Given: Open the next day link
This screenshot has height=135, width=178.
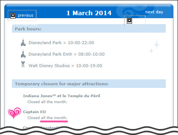Looking at the screenshot, I should click(x=154, y=12).
